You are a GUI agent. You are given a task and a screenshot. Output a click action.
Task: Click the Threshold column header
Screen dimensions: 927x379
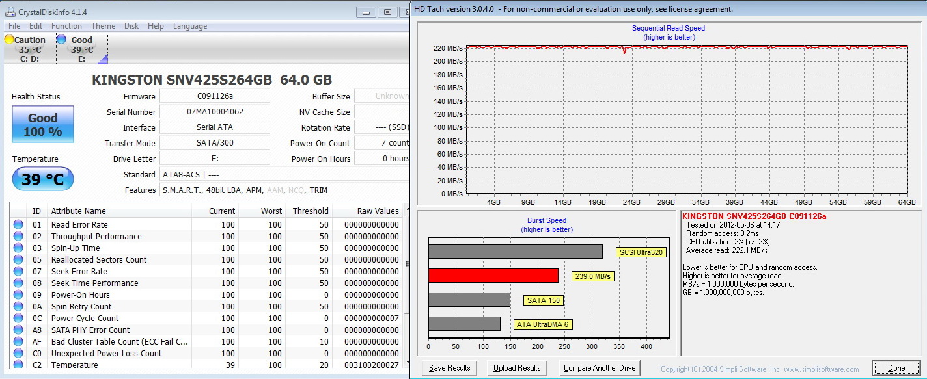(x=309, y=211)
